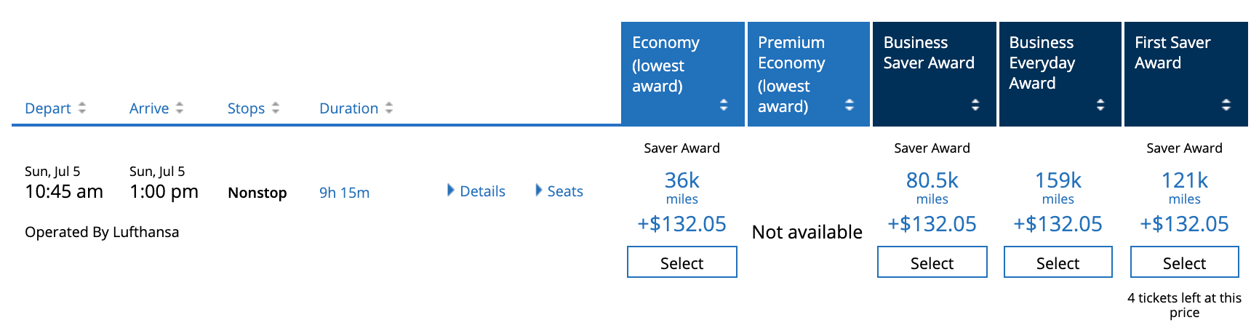Click the Duration column header link

(x=348, y=108)
